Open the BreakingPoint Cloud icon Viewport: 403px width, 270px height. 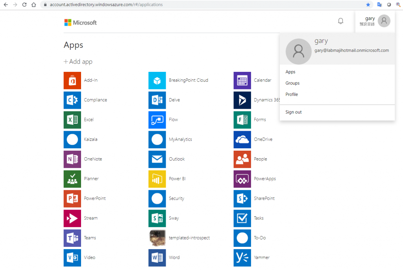pyautogui.click(x=157, y=80)
